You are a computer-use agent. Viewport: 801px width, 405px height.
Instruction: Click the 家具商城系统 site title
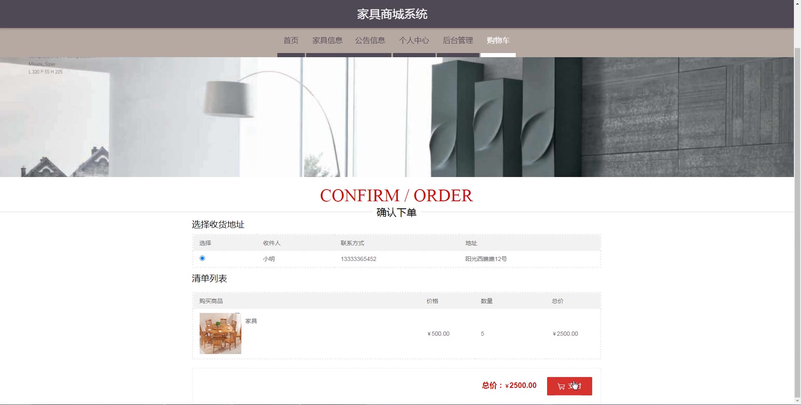[x=392, y=14]
